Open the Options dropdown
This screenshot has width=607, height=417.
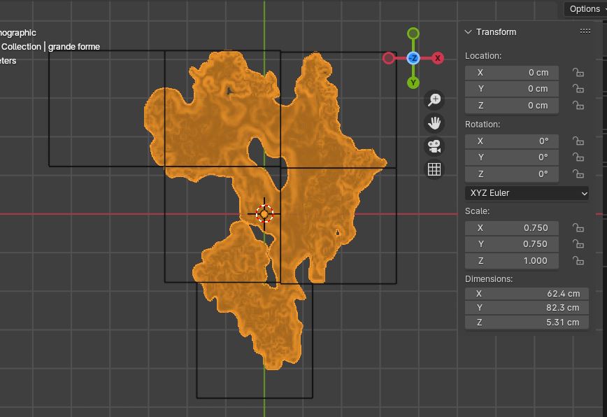coord(585,9)
